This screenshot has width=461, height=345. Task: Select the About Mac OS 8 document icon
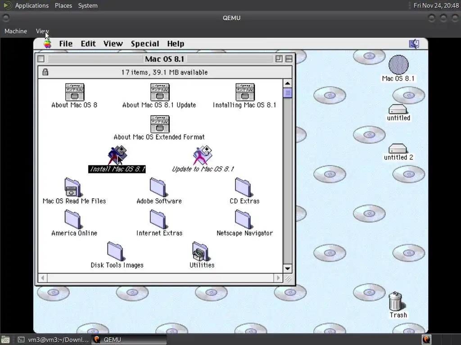(x=74, y=92)
